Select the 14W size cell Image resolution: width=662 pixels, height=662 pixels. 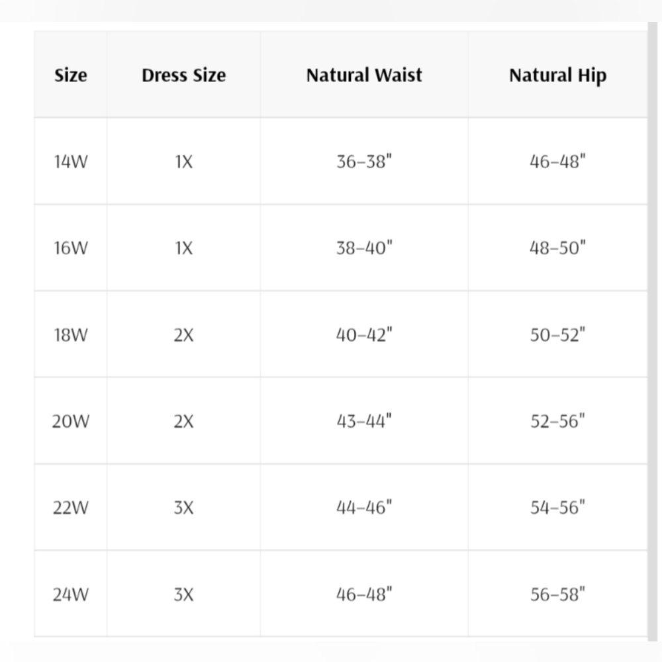[x=71, y=162]
